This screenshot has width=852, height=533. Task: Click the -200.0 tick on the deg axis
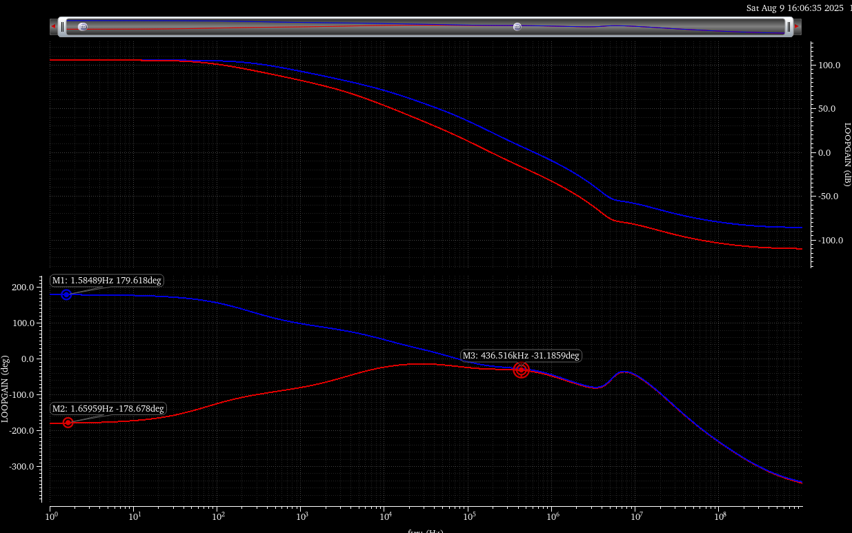21,430
